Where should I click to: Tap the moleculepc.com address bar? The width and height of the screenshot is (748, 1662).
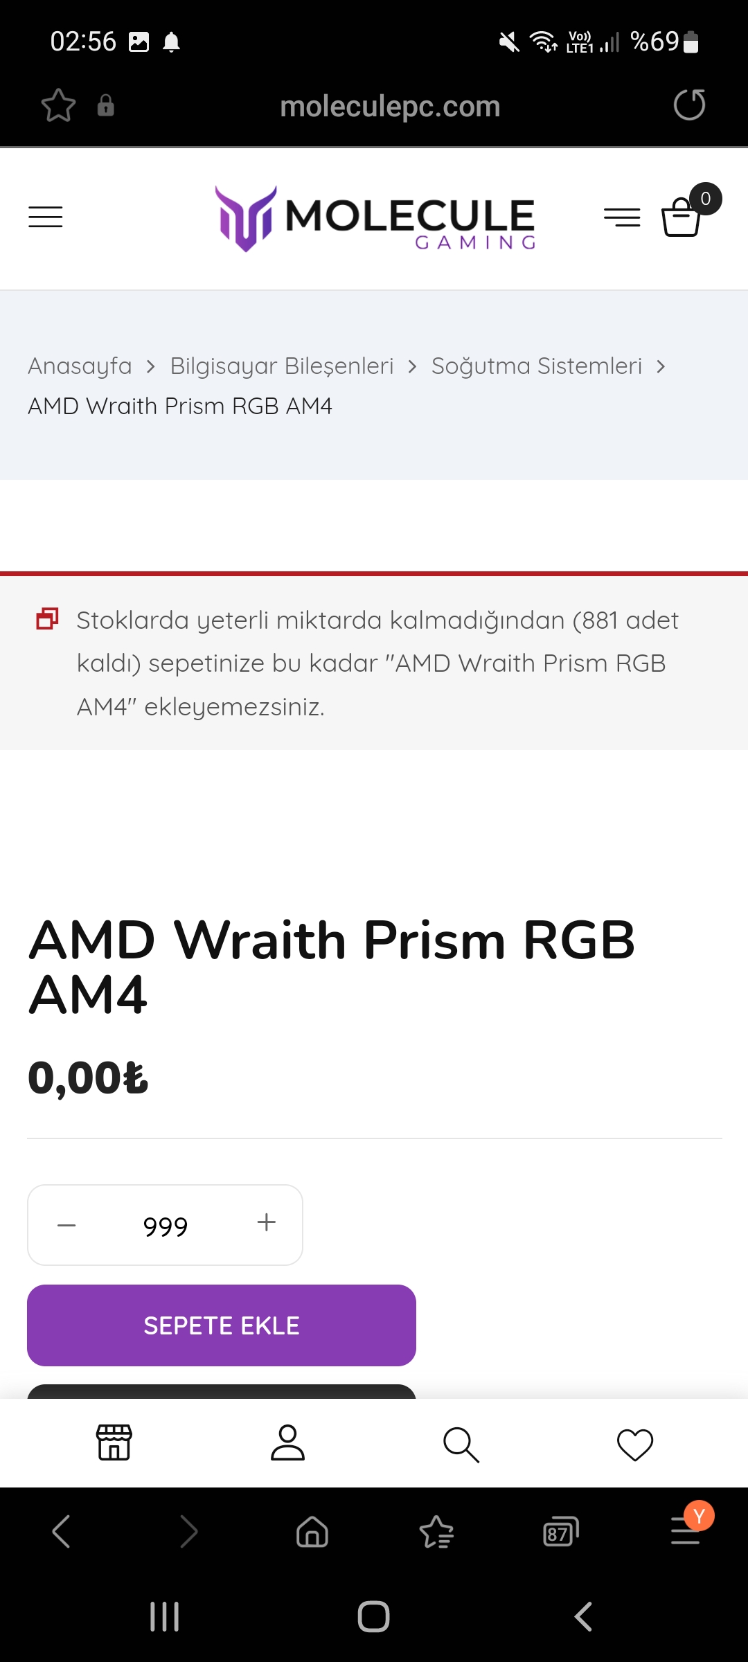point(390,107)
